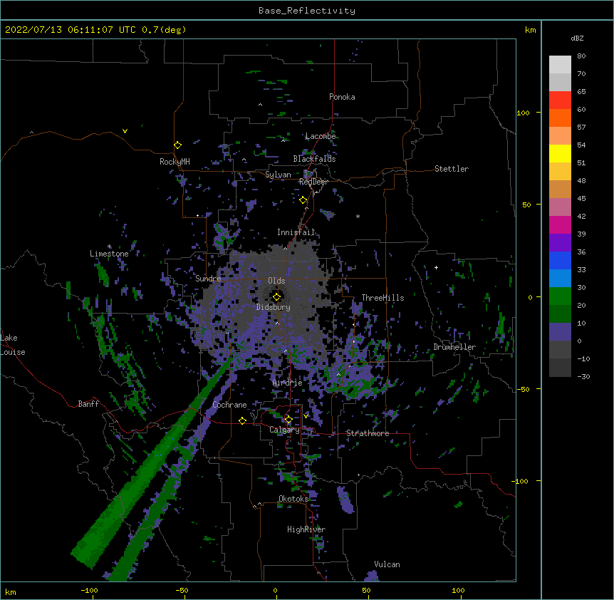Click the Lake Louise label
614x600 pixels.
(13, 345)
